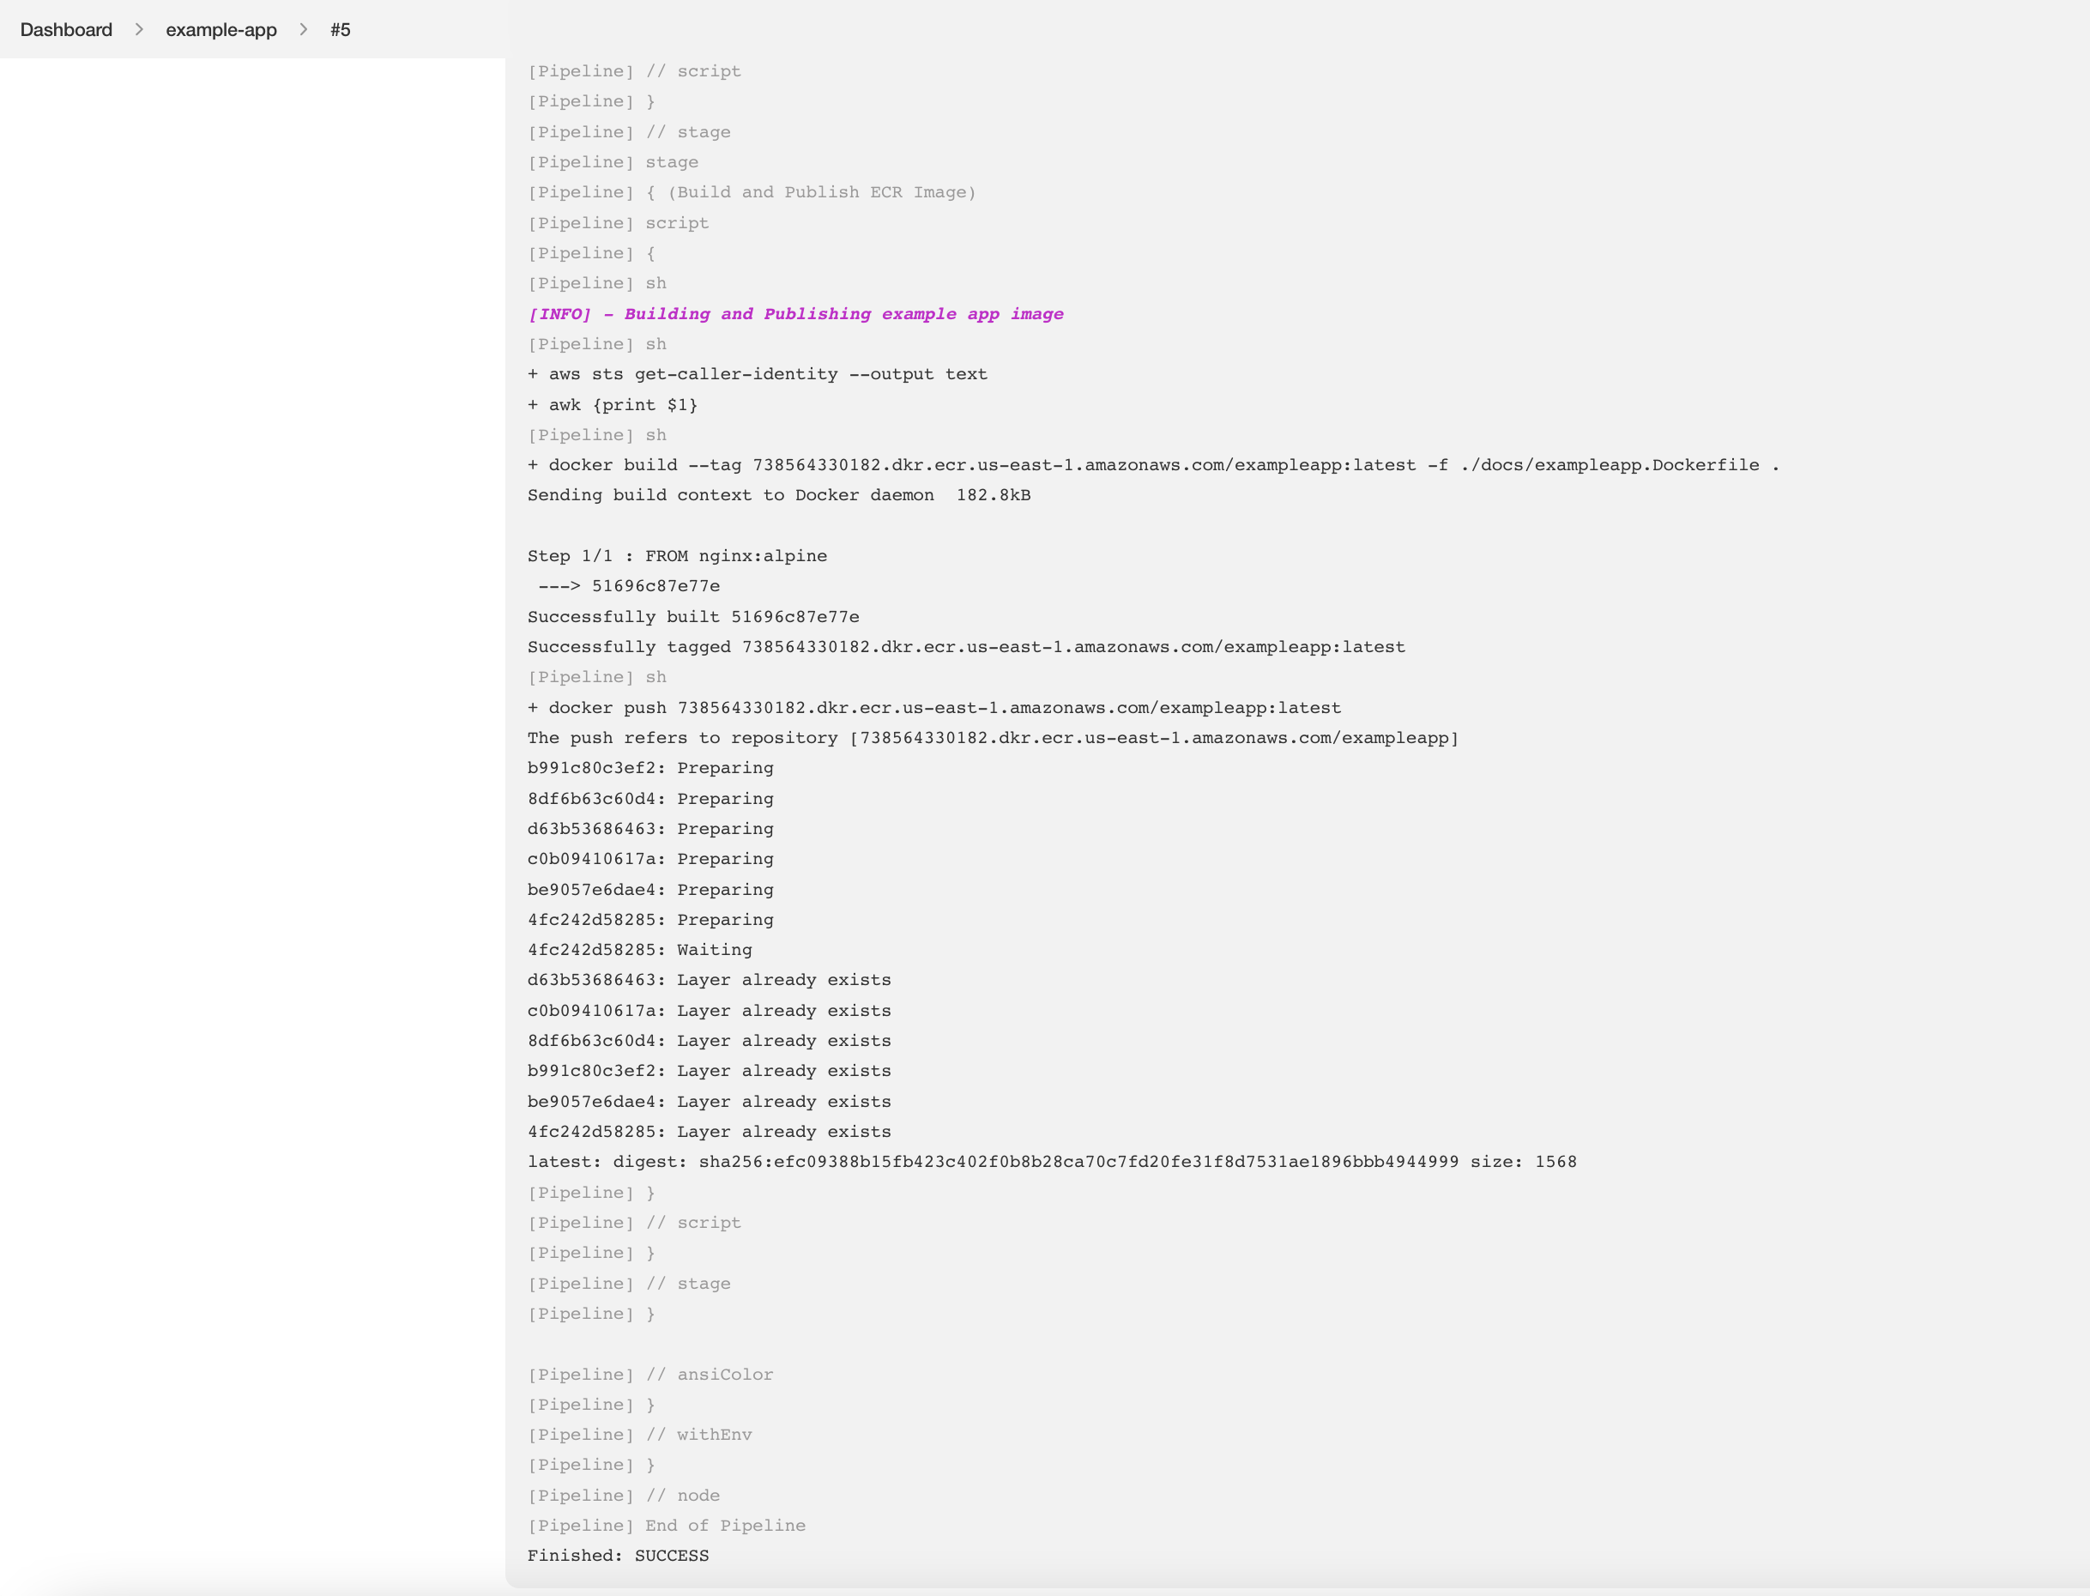The width and height of the screenshot is (2090, 1596).
Task: Select the docker push command line
Action: pyautogui.click(x=933, y=708)
